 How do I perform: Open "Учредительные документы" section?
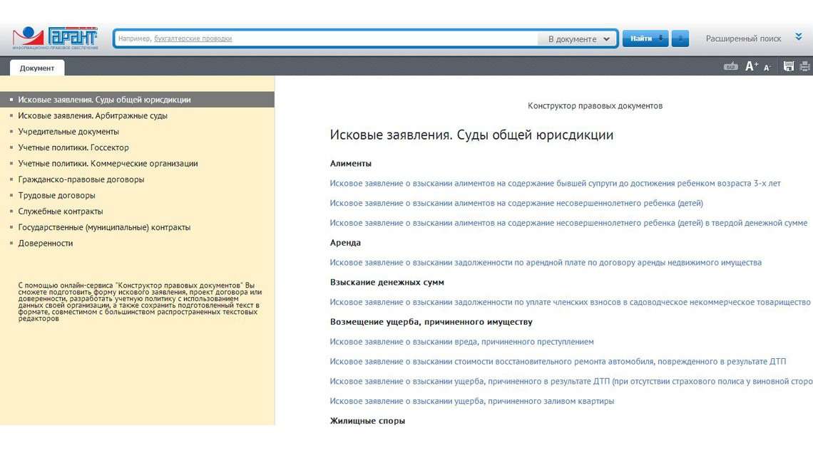tap(68, 132)
